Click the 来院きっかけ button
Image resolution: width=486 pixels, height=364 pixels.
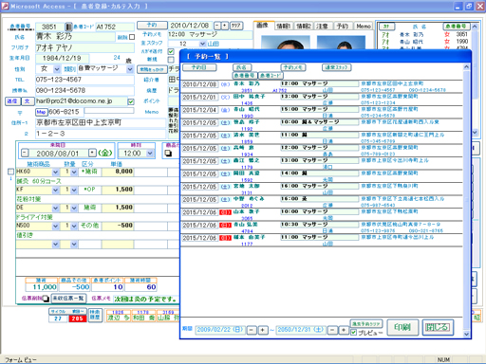152,69
